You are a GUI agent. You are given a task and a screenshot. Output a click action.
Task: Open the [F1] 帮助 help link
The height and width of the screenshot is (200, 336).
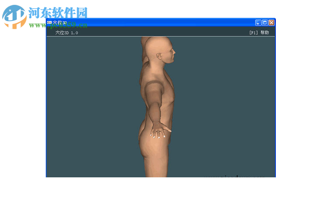tap(259, 33)
